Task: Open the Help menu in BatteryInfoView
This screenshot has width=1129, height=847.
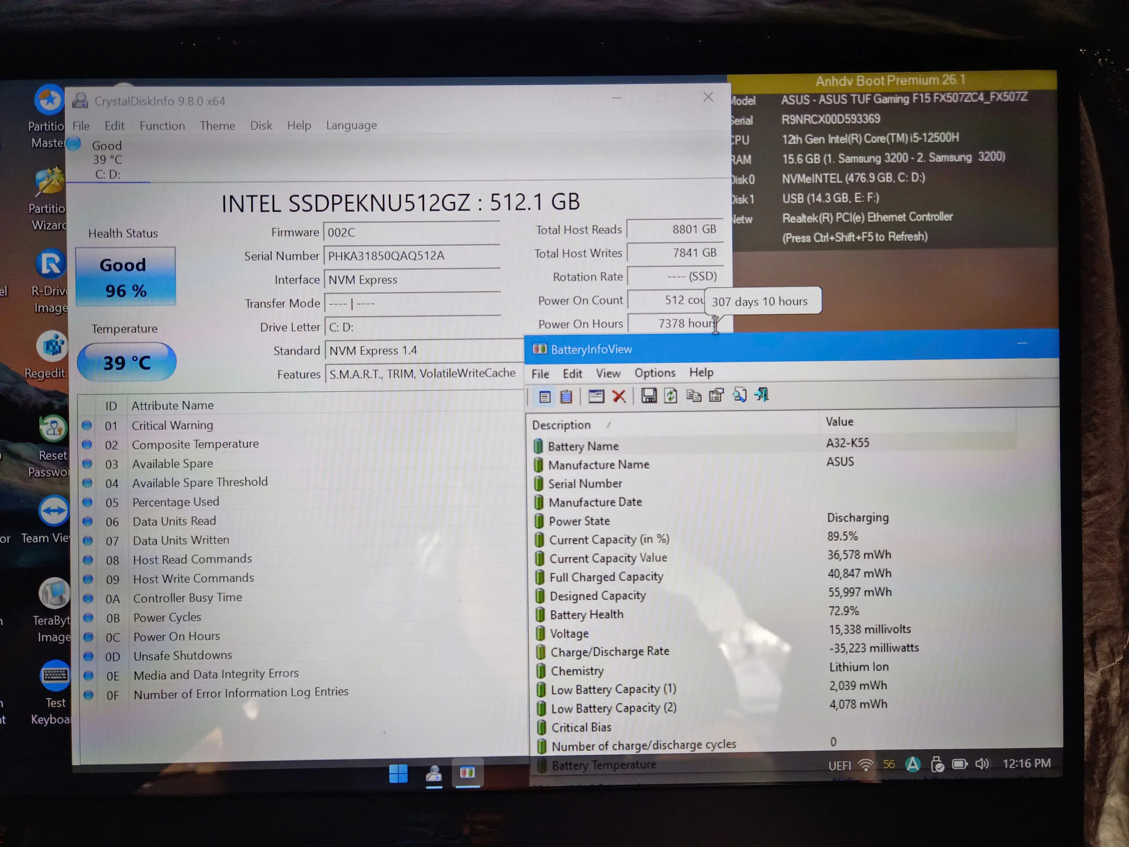Action: 701,373
